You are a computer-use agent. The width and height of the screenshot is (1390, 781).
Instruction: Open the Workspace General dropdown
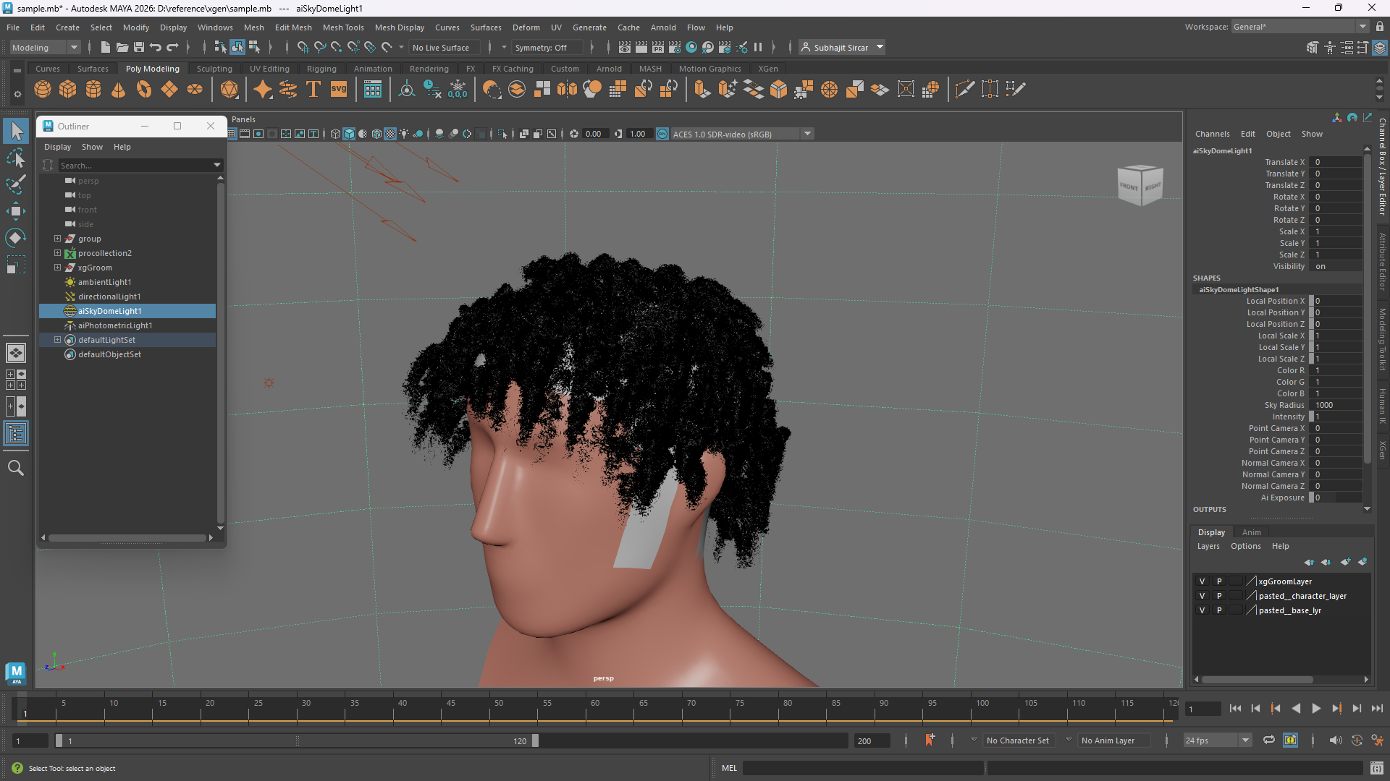click(x=1300, y=27)
